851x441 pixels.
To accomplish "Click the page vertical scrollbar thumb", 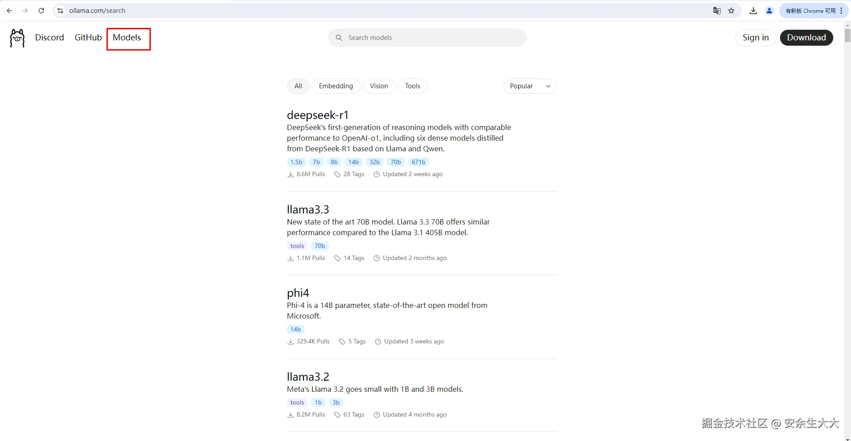I will click(847, 35).
